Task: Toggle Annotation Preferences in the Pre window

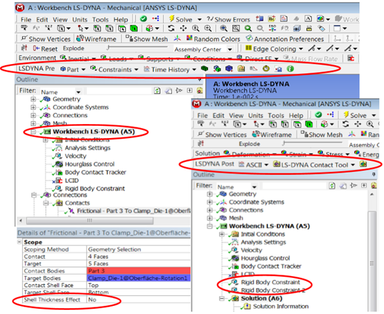Action: coord(285,39)
